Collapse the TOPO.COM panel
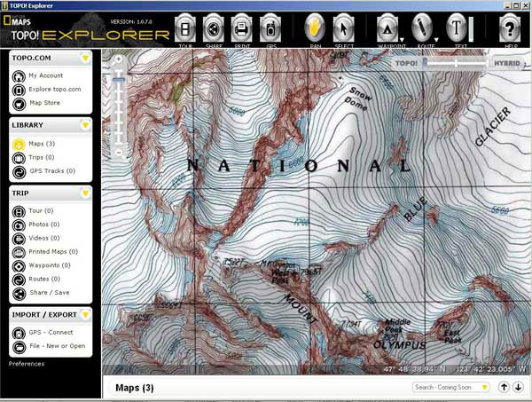Image resolution: width=532 pixels, height=402 pixels. [85, 59]
